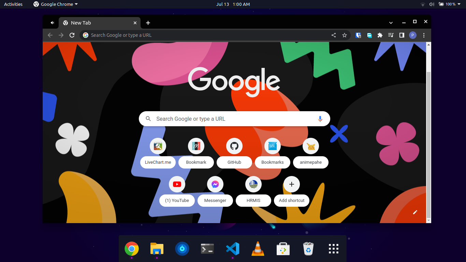Open the blue circular app in dock
466x262 pixels.
182,249
